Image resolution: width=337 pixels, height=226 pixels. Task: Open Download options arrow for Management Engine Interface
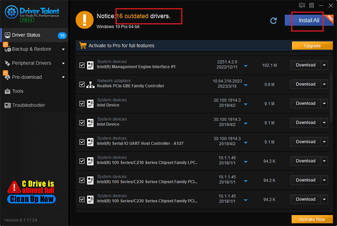(324, 65)
